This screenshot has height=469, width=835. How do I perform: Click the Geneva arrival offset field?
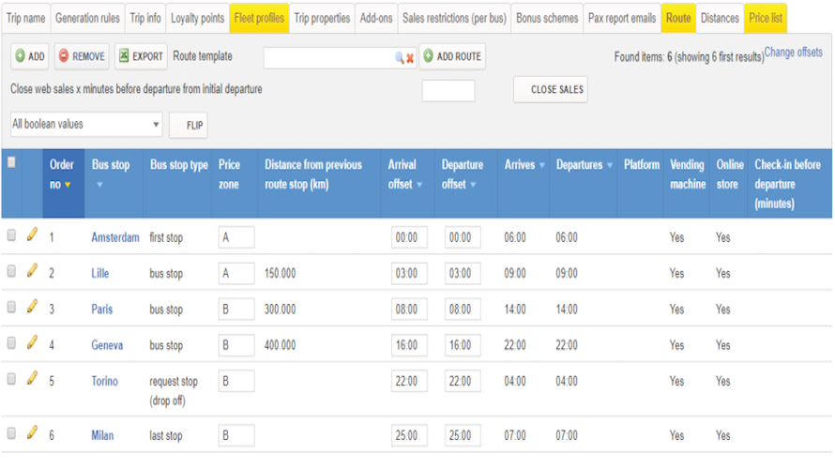click(x=409, y=345)
